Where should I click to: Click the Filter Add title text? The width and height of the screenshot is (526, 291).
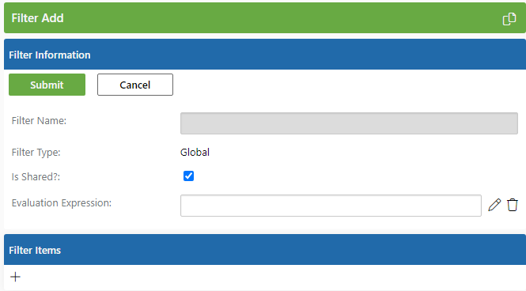pyautogui.click(x=38, y=18)
